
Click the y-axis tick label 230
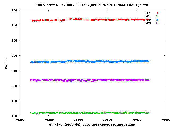(14, 40)
